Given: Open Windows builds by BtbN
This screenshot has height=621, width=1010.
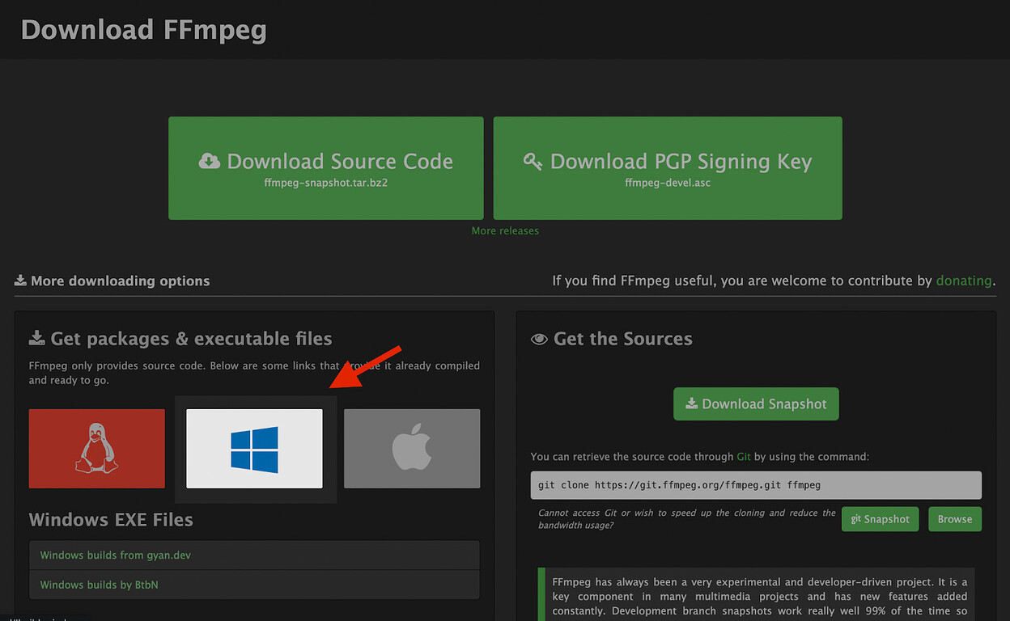Looking at the screenshot, I should 99,585.
